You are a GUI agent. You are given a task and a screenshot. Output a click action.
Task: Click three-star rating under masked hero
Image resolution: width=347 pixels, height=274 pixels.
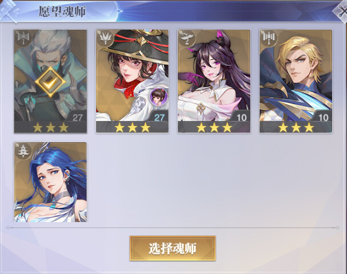tap(50, 127)
